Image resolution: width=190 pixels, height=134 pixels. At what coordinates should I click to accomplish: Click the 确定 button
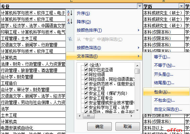point(99,127)
